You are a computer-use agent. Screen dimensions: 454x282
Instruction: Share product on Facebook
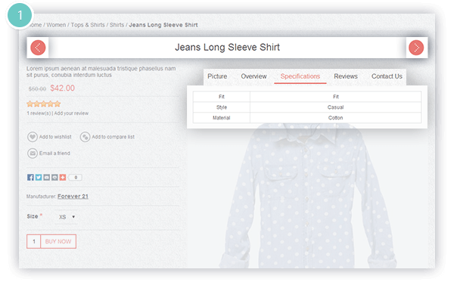pyautogui.click(x=30, y=178)
